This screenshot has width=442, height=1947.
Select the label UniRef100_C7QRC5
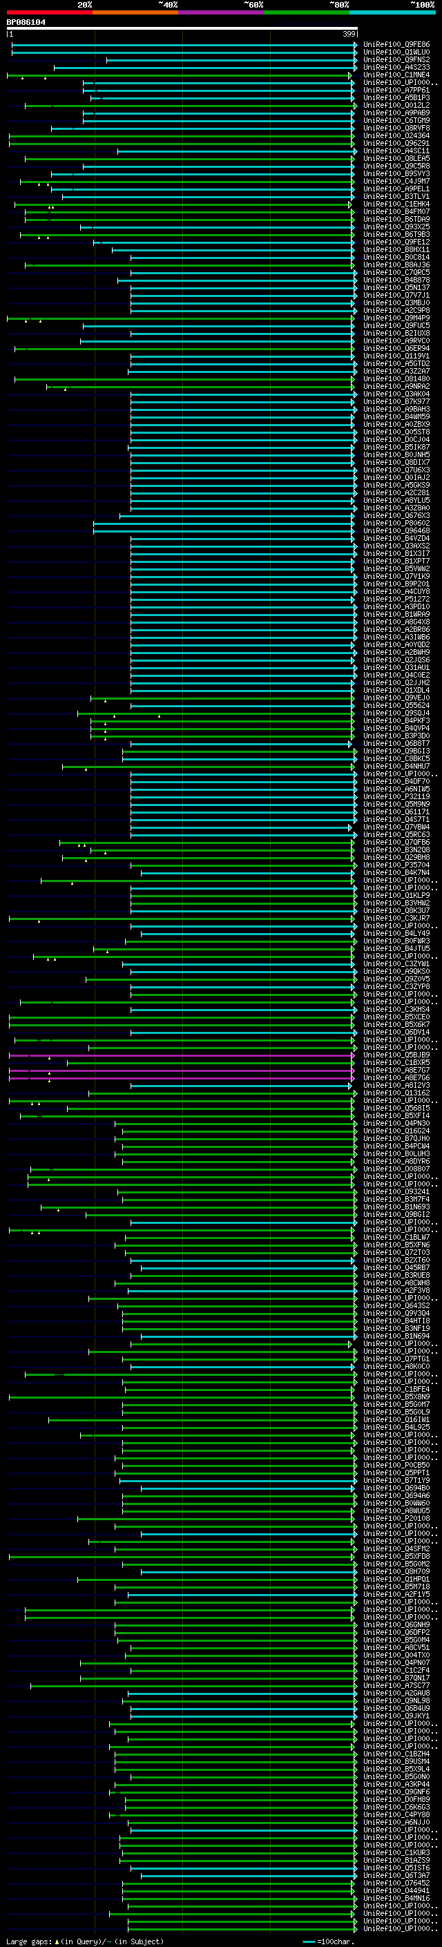[x=396, y=272]
